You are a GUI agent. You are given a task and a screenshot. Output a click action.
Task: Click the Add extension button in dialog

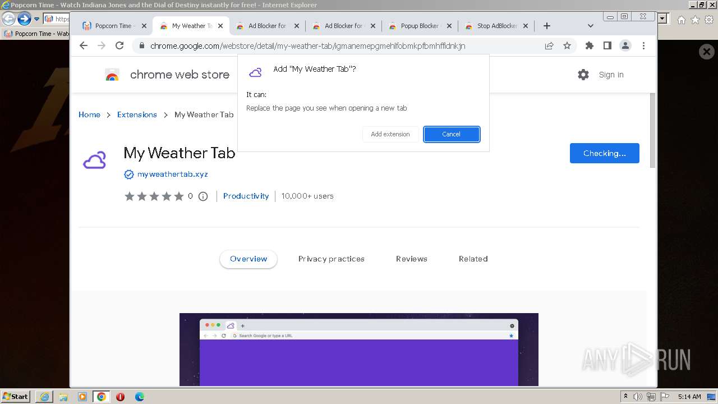[x=390, y=134]
